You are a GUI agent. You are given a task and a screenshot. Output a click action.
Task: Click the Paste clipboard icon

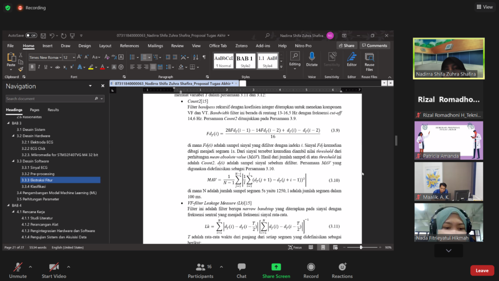click(x=11, y=58)
